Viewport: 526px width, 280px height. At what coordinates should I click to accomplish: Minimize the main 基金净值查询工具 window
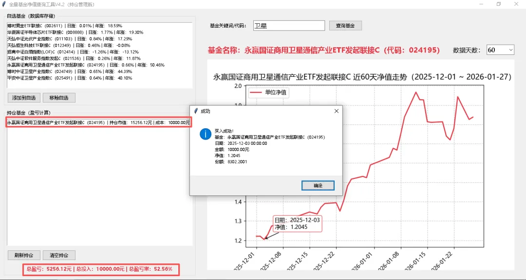[481, 4]
